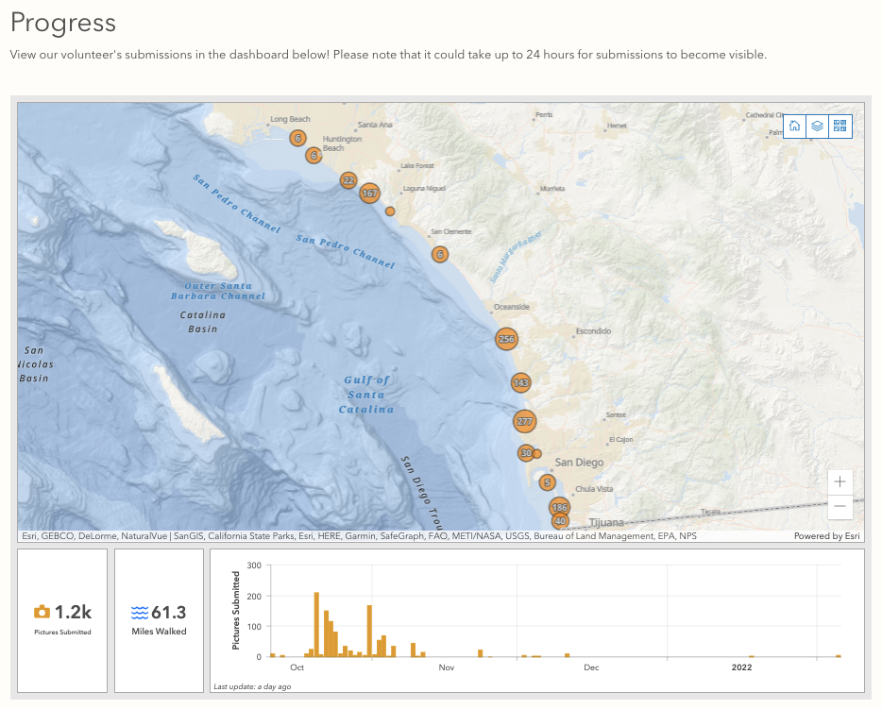Zoom in with the plus button
This screenshot has width=882, height=709.
coord(840,481)
